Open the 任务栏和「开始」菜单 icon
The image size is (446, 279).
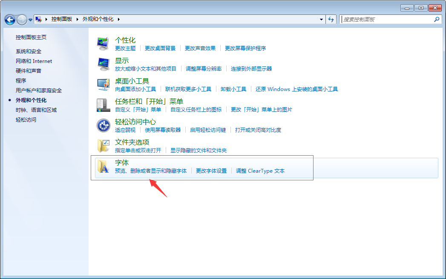103,105
